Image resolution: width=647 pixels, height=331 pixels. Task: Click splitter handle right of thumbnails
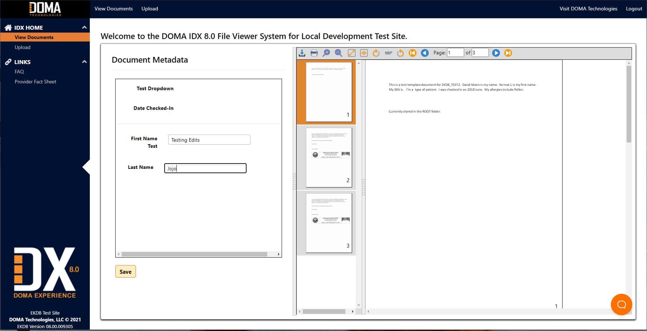[364, 187]
